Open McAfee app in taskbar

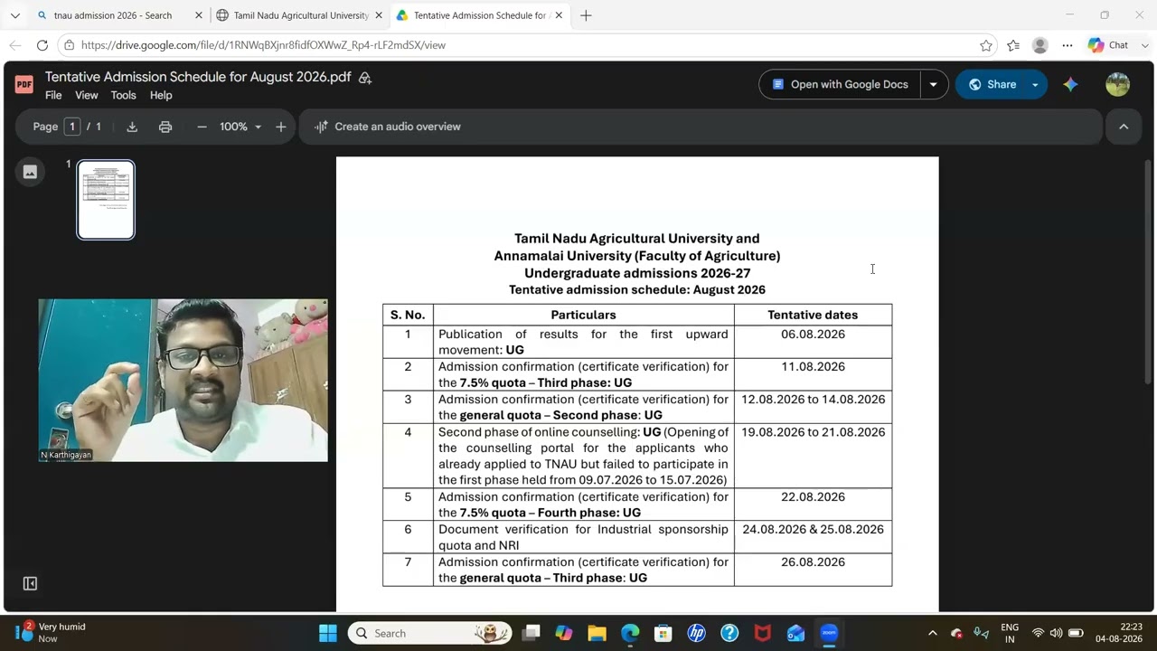(763, 633)
